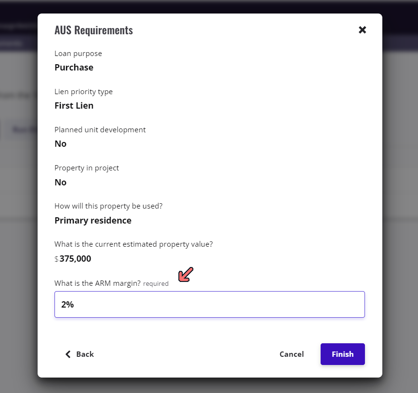Close the AUS Requirements dialog
This screenshot has height=393, width=418.
click(x=363, y=30)
